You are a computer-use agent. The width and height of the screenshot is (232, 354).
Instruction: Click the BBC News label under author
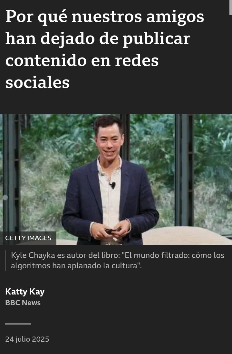23,303
